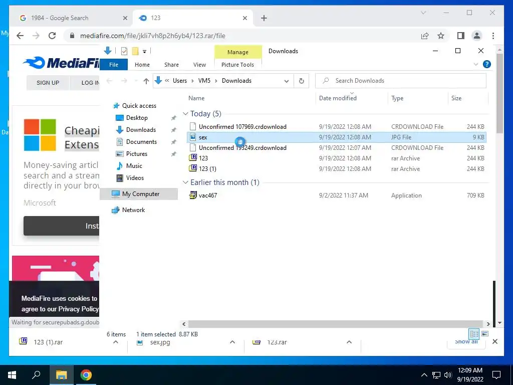Open Chrome side panel icon
Screen dimensions: 513x385
[461, 36]
